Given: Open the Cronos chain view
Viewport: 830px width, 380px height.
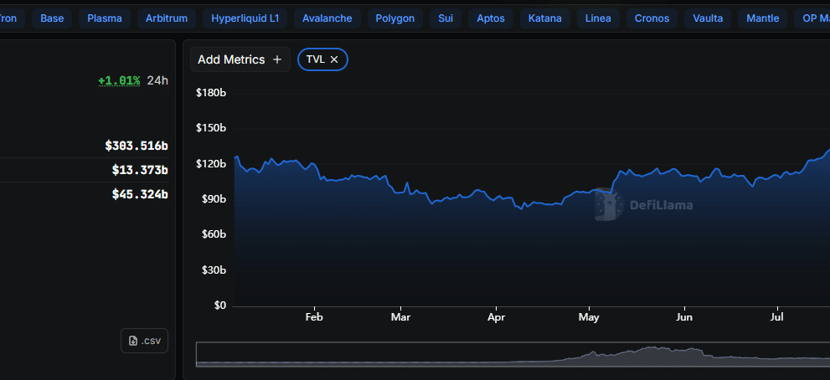Looking at the screenshot, I should (652, 18).
